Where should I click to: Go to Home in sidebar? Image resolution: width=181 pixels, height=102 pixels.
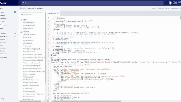coord(2,9)
